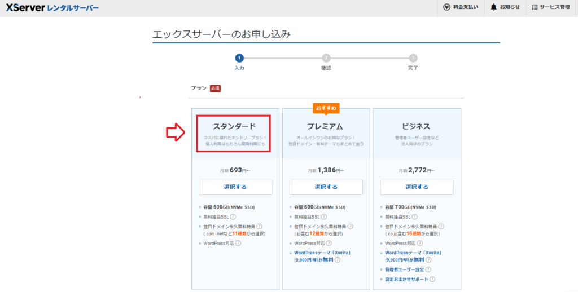Click step 2 確認 progress circle
The height and width of the screenshot is (292, 578).
[326, 58]
